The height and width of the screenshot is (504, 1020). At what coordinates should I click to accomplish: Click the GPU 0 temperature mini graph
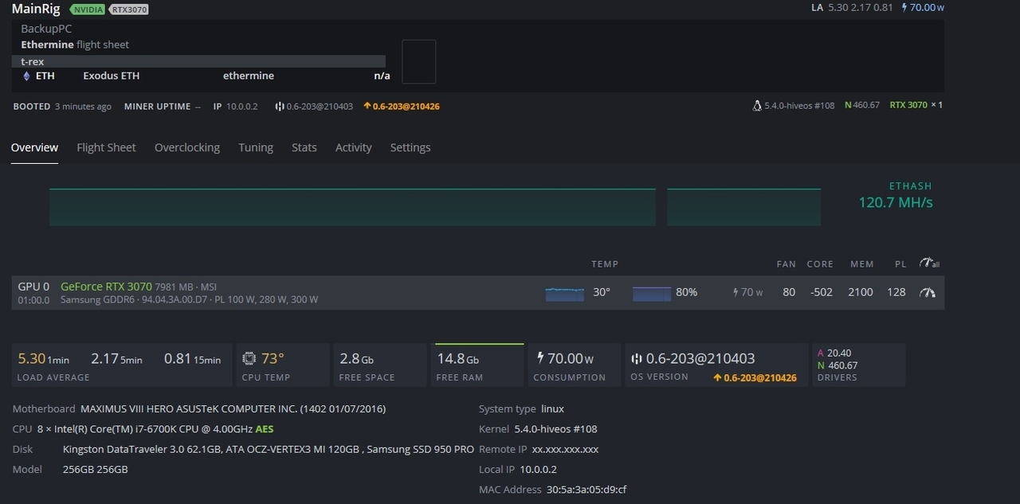point(564,293)
